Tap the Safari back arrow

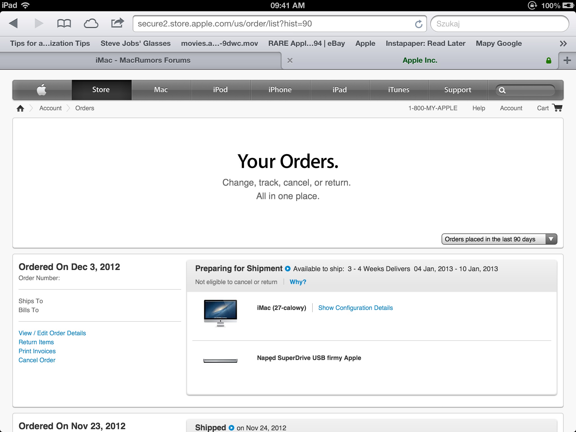[x=13, y=23]
